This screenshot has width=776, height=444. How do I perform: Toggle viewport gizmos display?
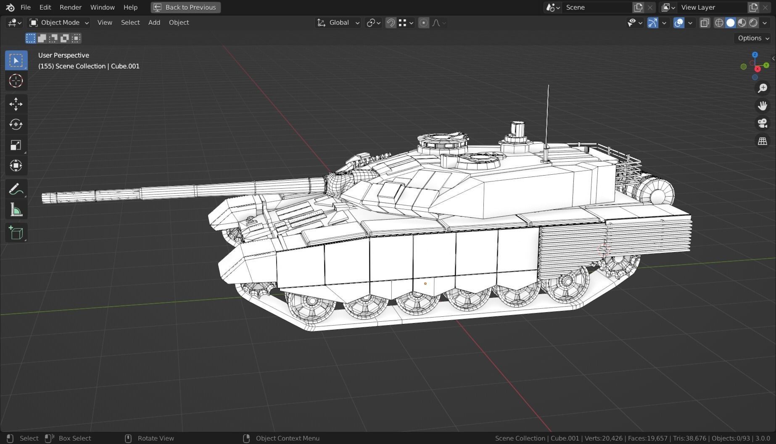(652, 23)
